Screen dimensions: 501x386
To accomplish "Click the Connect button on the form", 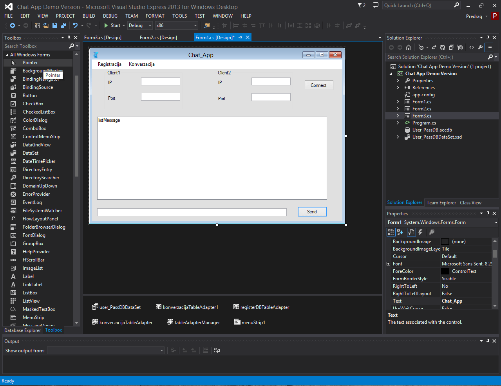I will [x=319, y=85].
